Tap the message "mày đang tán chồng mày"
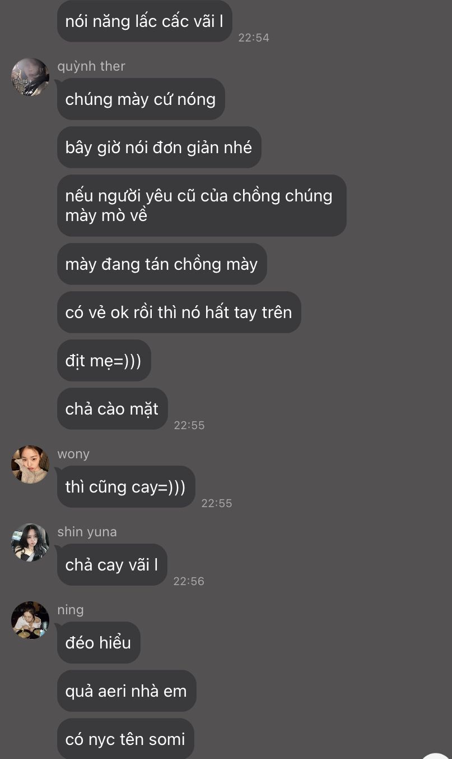 pos(162,264)
